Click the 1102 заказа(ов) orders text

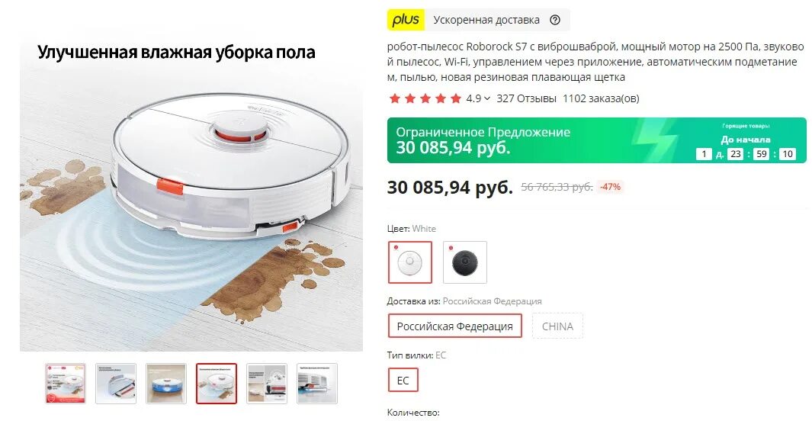coord(601,98)
